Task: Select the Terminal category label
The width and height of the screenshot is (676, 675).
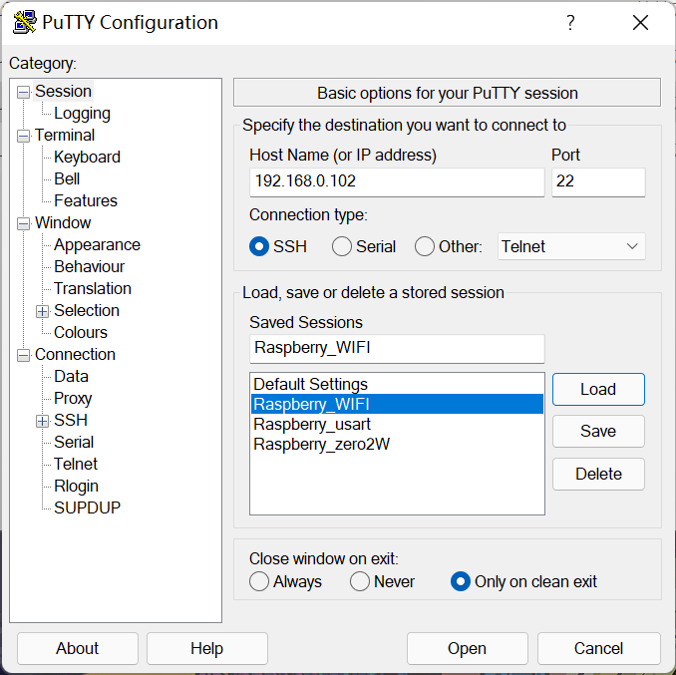Action: tap(65, 136)
